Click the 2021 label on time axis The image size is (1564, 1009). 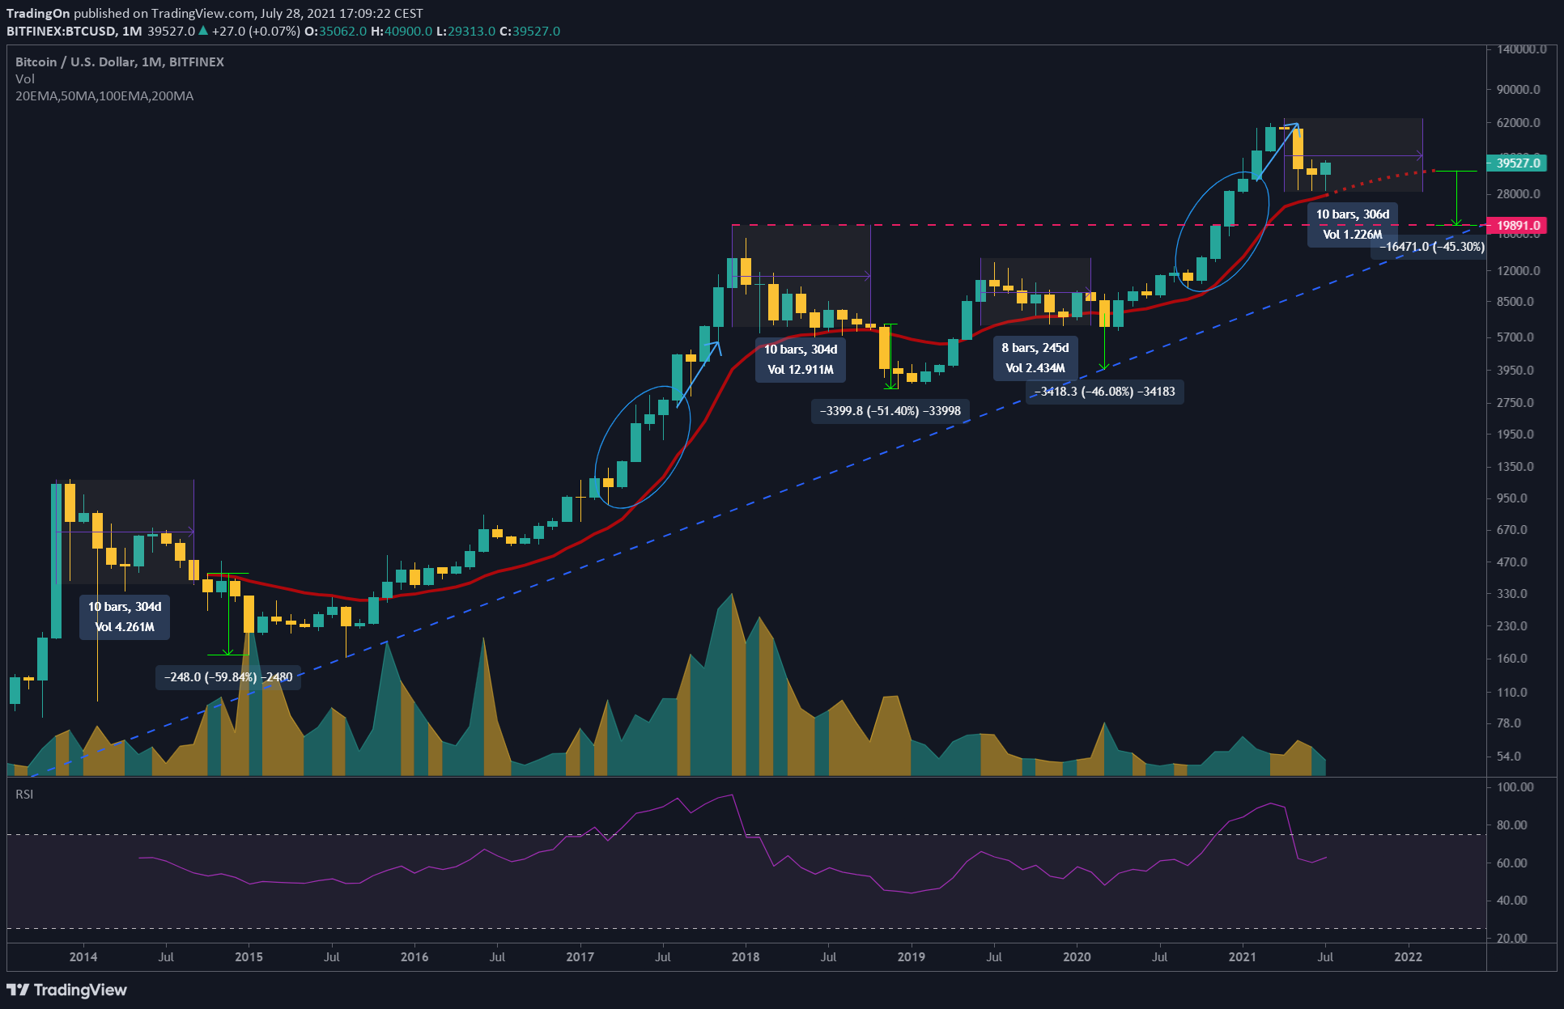pos(1243,956)
